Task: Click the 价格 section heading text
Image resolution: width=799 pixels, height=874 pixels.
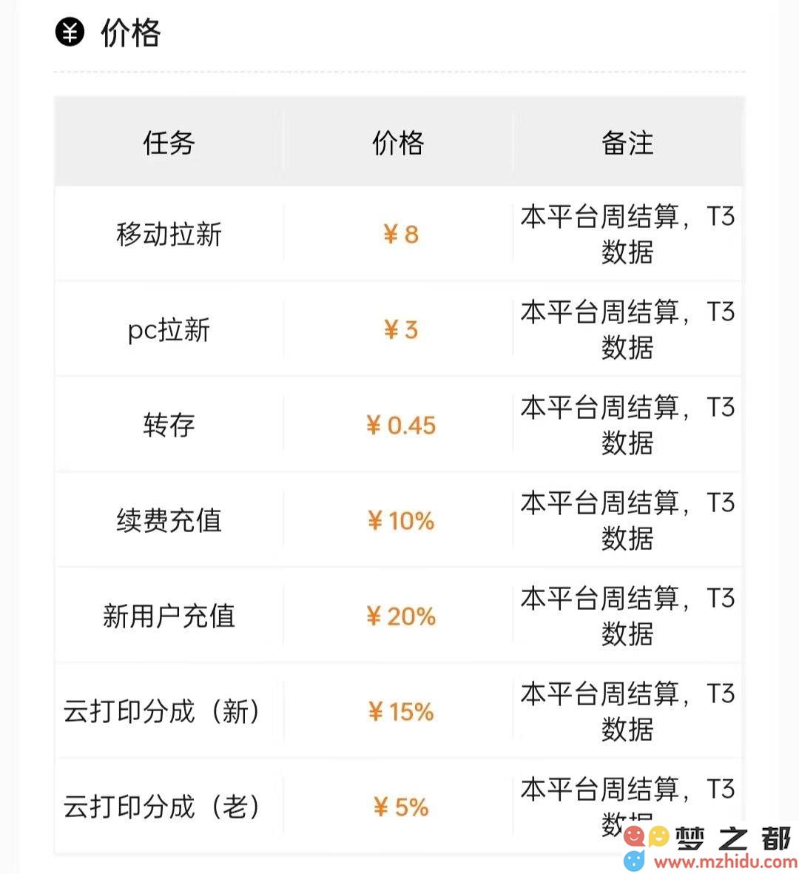Action: coord(131,33)
